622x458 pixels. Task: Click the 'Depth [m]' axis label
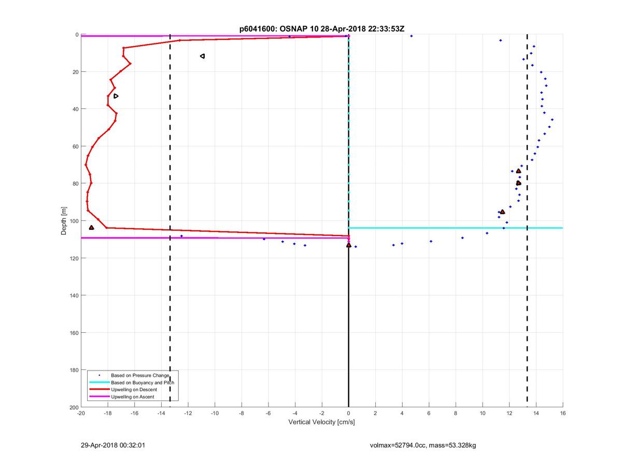(64, 221)
